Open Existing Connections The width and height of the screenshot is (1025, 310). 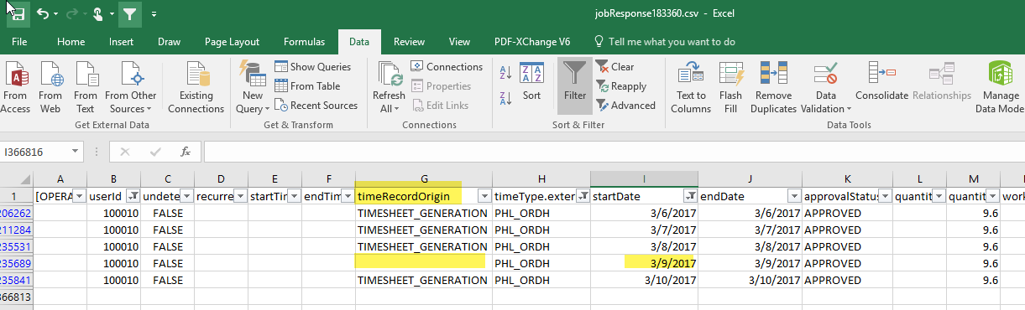pyautogui.click(x=196, y=88)
